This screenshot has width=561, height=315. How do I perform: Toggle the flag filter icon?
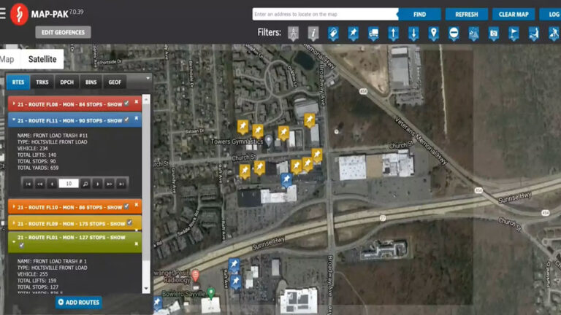514,34
